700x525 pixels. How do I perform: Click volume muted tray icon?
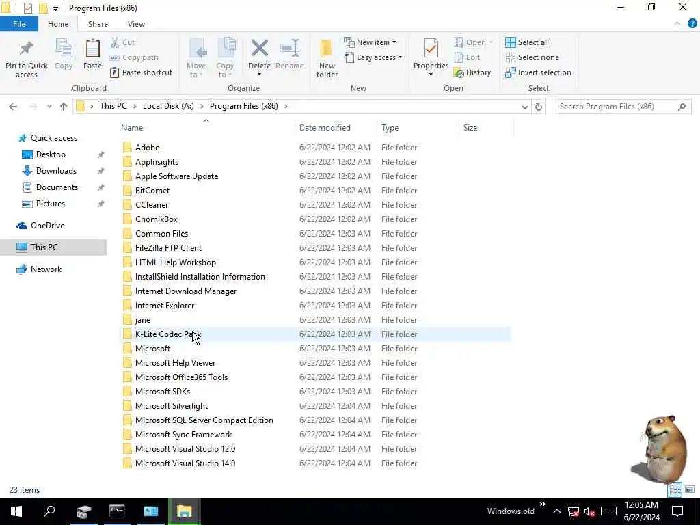click(590, 511)
